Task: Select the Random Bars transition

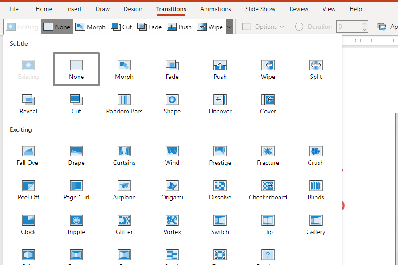Action: (x=124, y=103)
